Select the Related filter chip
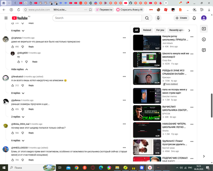Image resolution: width=213 pixels, height=171 pixels. coord(147,30)
